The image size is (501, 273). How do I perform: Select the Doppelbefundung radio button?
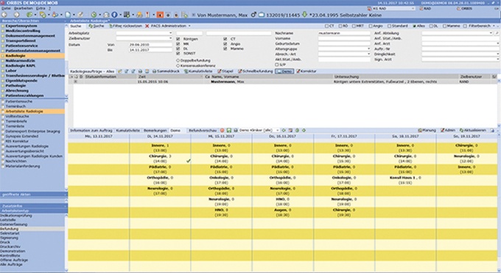point(178,61)
